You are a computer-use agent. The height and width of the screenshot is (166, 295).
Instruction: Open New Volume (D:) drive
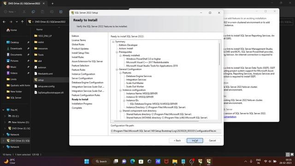18,122
